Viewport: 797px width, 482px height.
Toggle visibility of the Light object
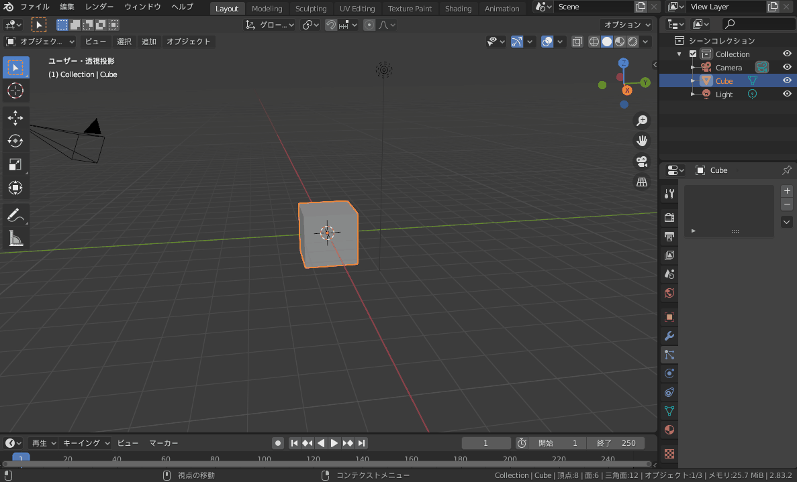tap(787, 95)
